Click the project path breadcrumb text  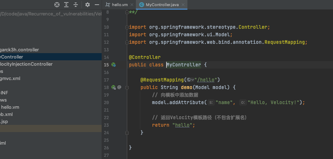(51, 14)
